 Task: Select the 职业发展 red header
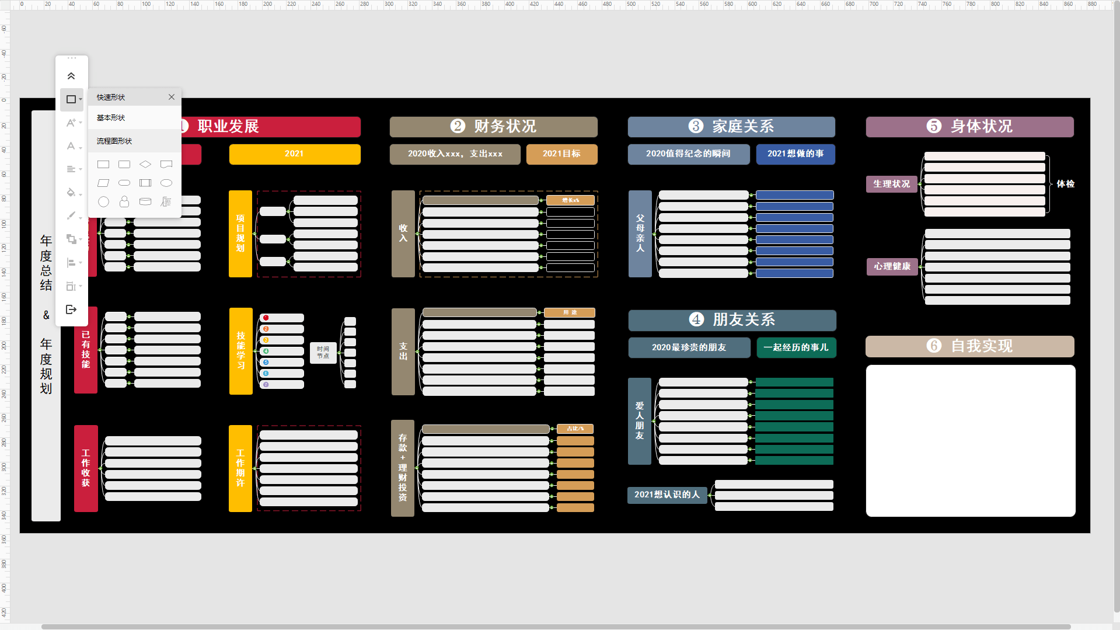click(x=271, y=127)
